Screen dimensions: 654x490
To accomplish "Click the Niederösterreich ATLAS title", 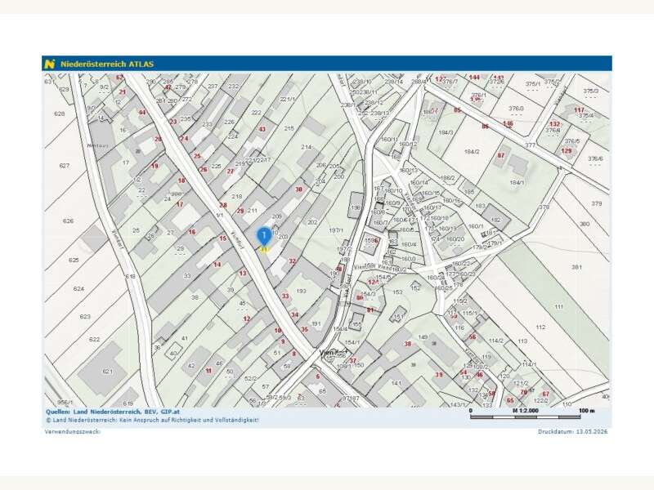I will (x=107, y=65).
